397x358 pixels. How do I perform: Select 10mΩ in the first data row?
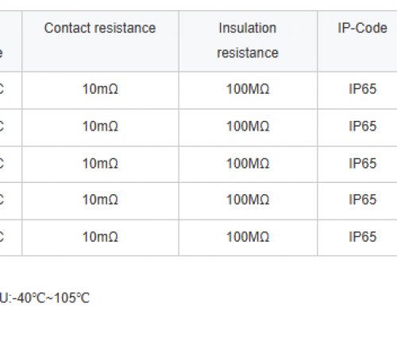100,89
